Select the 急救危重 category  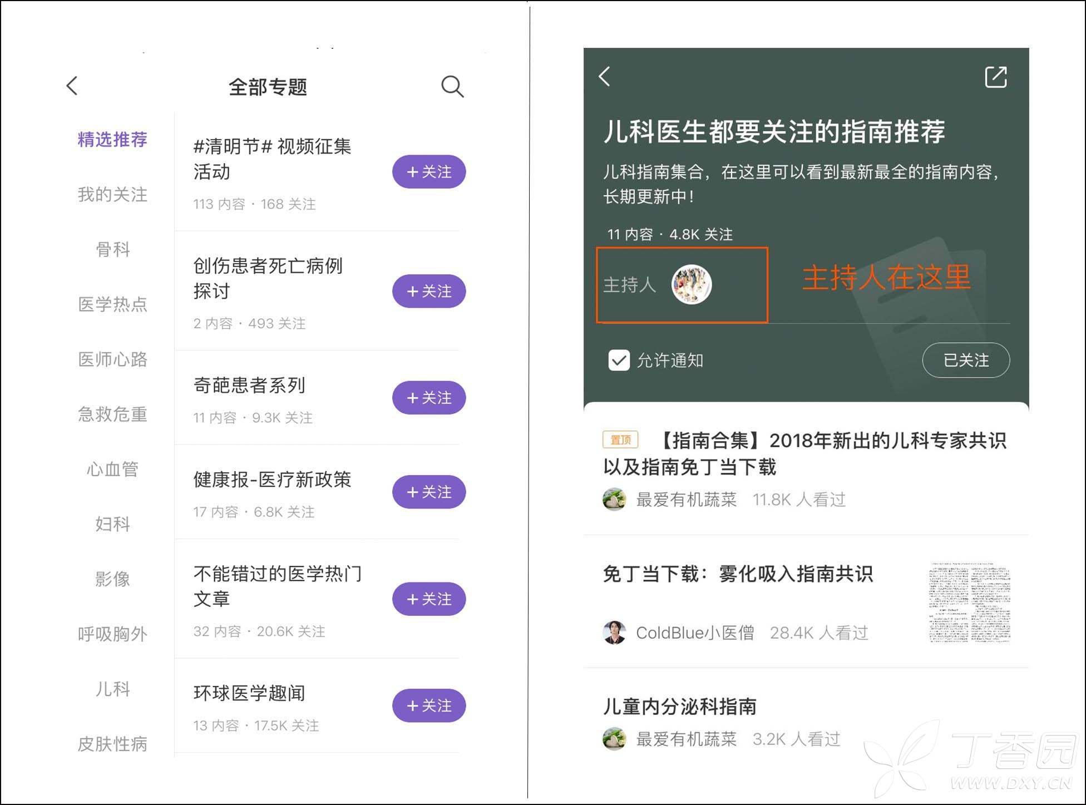click(x=112, y=414)
